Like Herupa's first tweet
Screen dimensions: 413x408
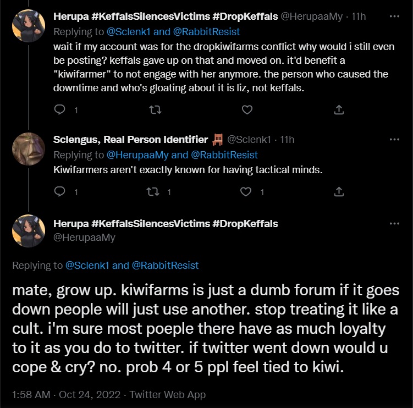point(247,110)
